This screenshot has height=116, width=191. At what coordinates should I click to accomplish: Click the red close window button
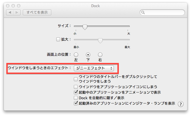tap(8, 6)
